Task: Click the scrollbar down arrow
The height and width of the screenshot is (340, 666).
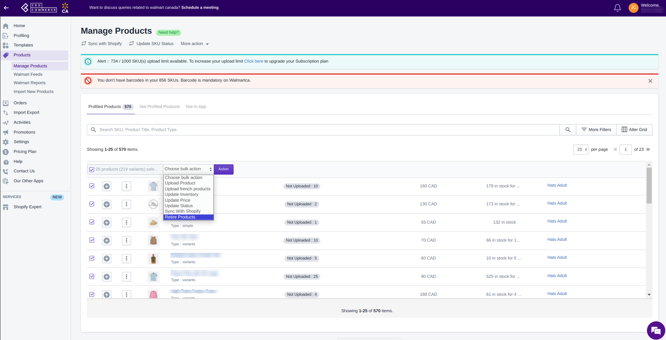Action: (649, 295)
